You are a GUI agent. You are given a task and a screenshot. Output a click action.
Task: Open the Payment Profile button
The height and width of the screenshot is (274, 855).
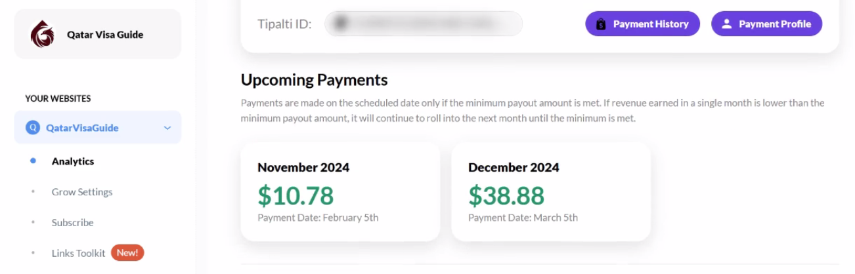click(766, 24)
